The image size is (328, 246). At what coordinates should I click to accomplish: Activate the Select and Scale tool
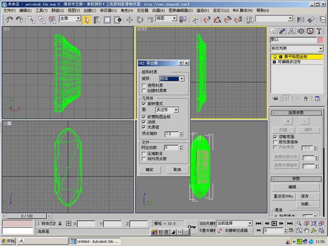tap(150, 20)
